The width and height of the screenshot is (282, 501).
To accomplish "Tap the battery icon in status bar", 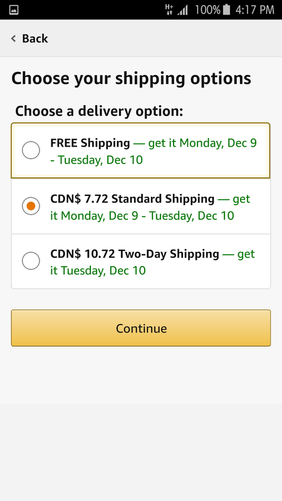I will (x=226, y=9).
